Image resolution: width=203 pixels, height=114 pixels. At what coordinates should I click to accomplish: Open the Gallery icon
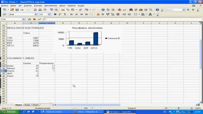click(x=141, y=10)
